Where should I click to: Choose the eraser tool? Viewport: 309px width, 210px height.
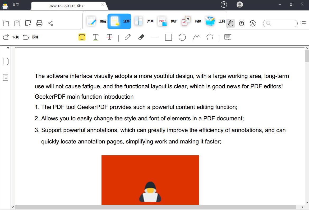tap(141, 37)
